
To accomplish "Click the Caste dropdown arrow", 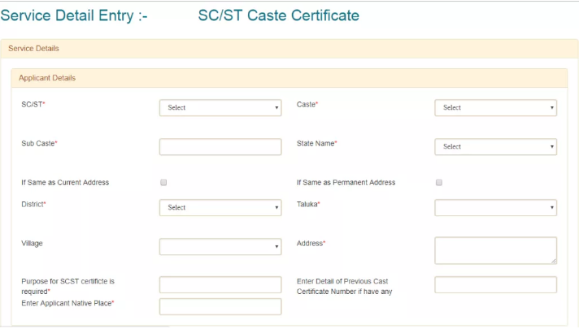I will (552, 107).
